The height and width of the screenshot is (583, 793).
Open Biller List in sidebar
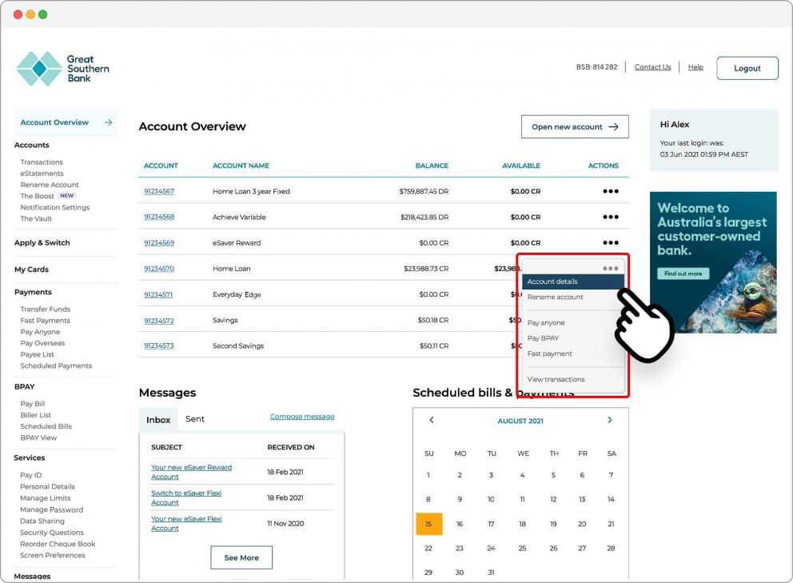[x=36, y=415]
